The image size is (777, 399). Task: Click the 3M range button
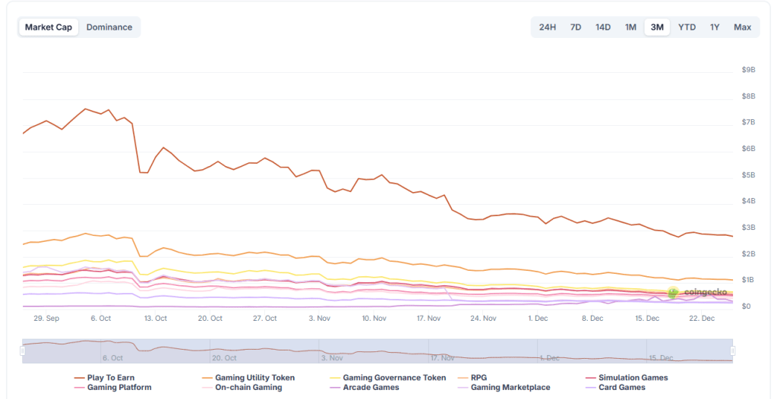657,27
